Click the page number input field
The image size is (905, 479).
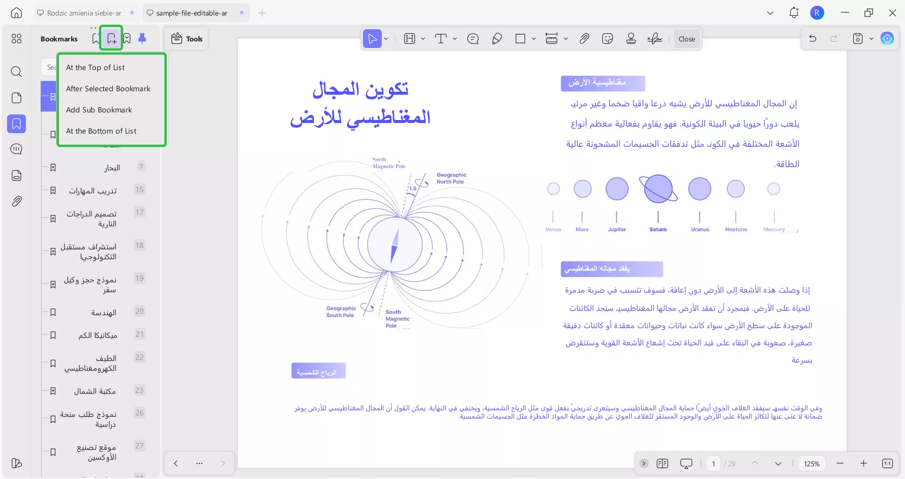[x=713, y=463]
